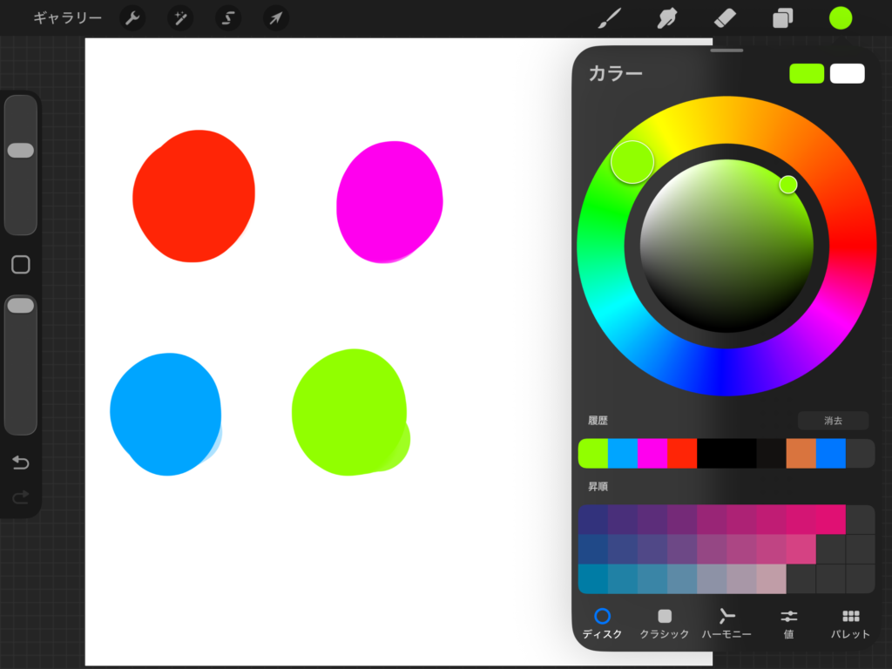Select the Brush tool

610,18
